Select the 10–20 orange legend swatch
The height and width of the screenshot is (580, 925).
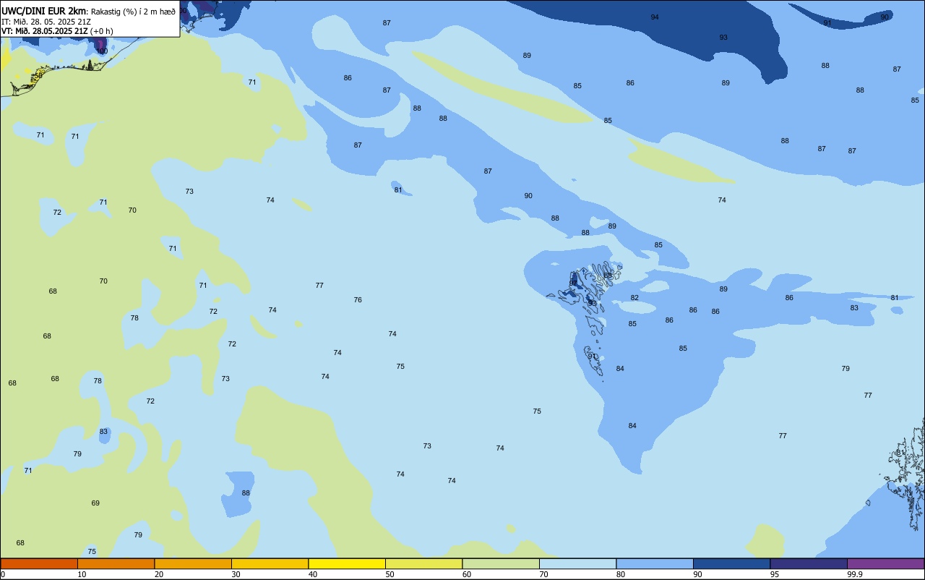click(x=116, y=563)
